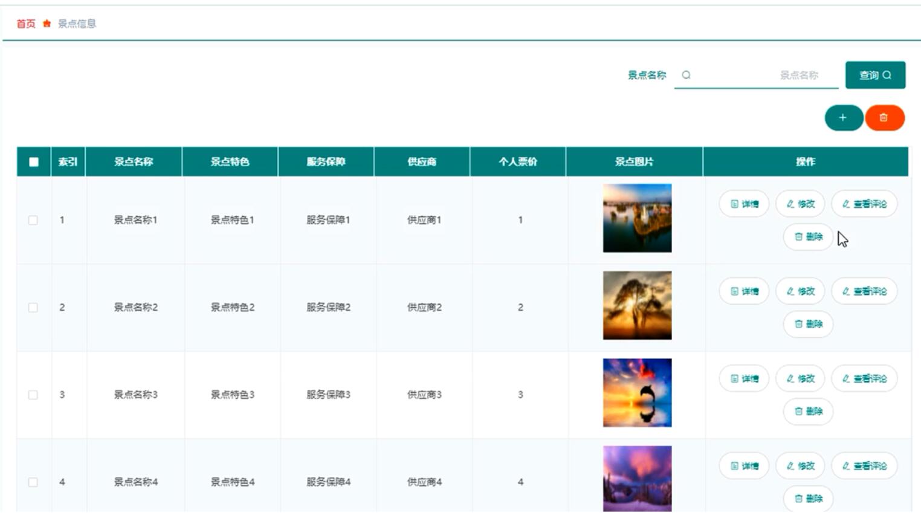Viewport: 921px width, 515px height.
Task: Click the 索引 column header
Action: click(x=68, y=162)
